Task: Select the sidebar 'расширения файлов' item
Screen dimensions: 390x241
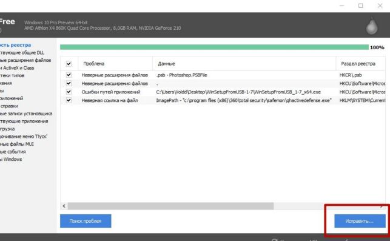Action: 25,60
